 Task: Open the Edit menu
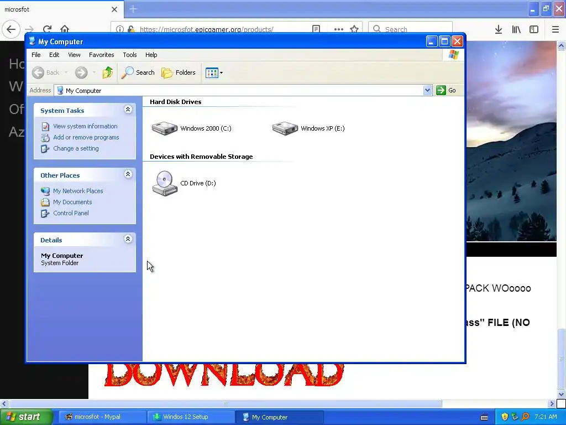coord(54,55)
